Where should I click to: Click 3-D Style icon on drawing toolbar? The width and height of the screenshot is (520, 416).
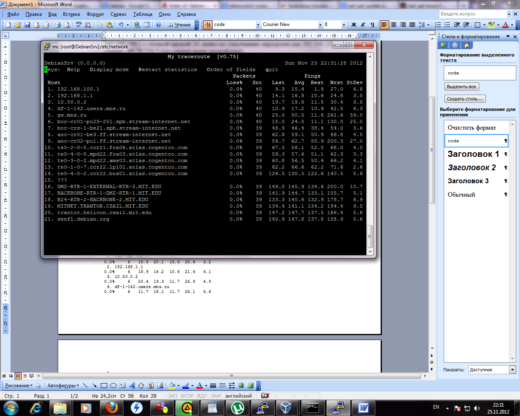251,386
